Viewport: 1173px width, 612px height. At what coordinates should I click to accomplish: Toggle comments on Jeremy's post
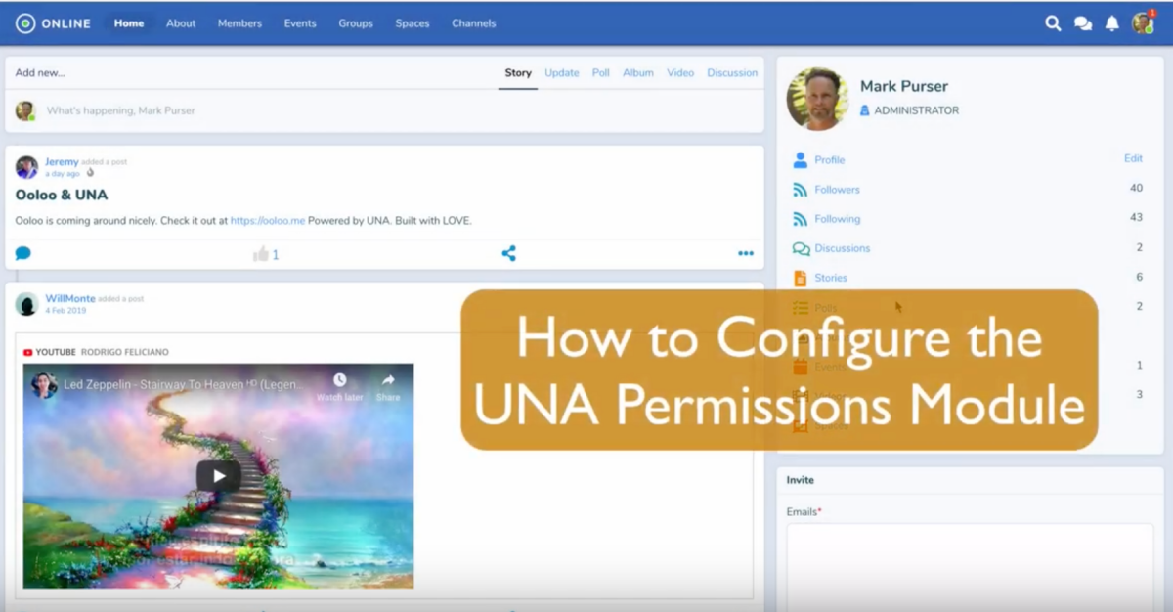click(22, 253)
